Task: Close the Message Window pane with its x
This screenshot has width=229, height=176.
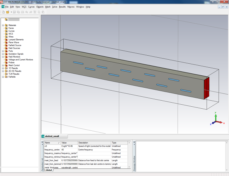Action: coord(134,142)
